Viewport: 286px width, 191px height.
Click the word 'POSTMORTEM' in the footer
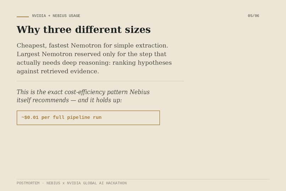click(28, 183)
